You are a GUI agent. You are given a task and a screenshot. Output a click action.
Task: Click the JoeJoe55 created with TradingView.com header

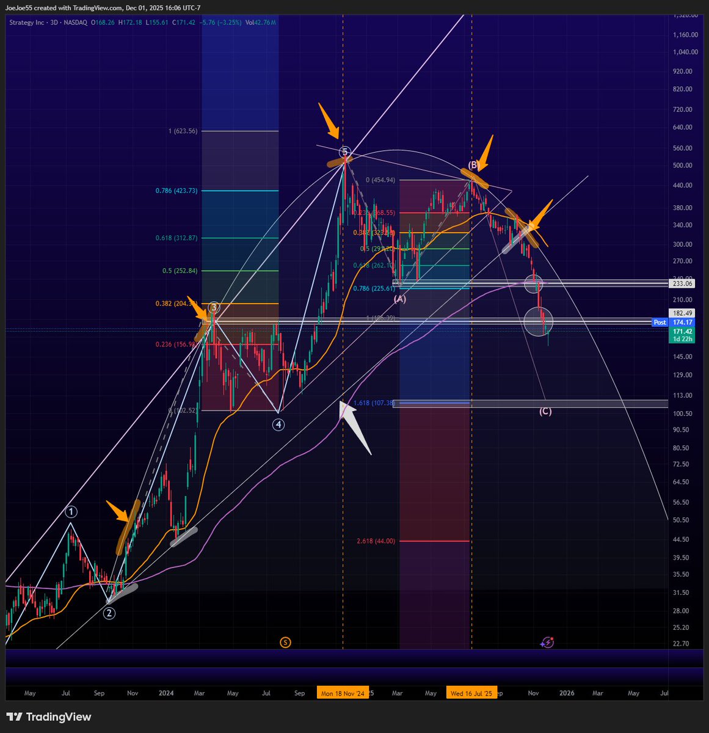coord(103,8)
